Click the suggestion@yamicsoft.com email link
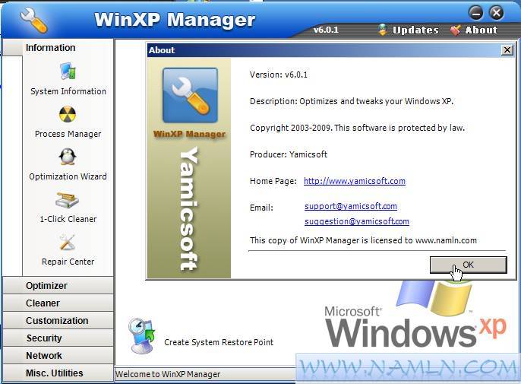Image resolution: width=521 pixels, height=384 pixels. pyautogui.click(x=356, y=221)
